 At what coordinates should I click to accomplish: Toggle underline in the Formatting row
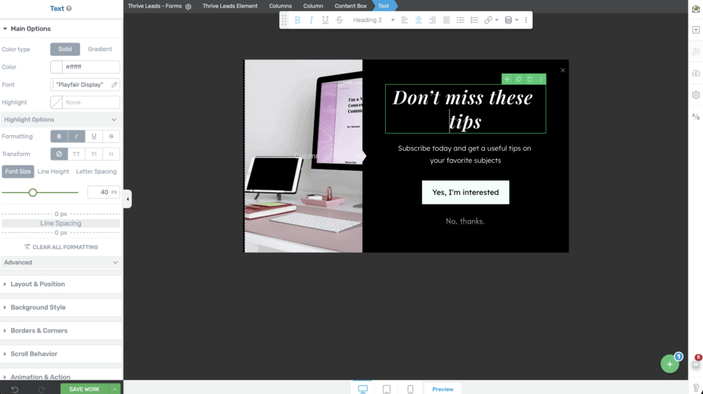(x=93, y=137)
